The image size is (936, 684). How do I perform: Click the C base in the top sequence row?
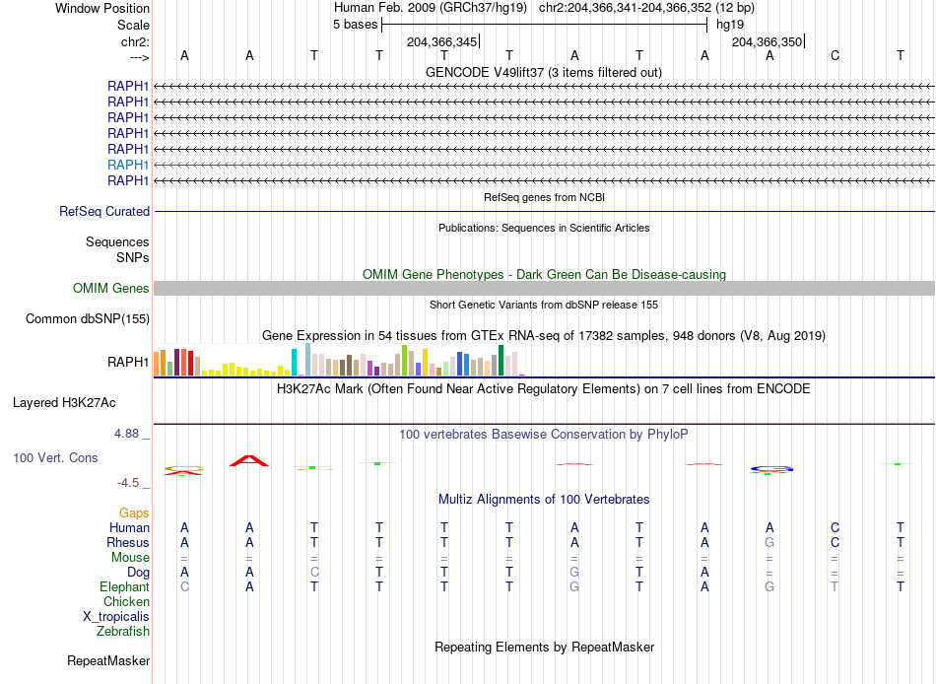835,55
